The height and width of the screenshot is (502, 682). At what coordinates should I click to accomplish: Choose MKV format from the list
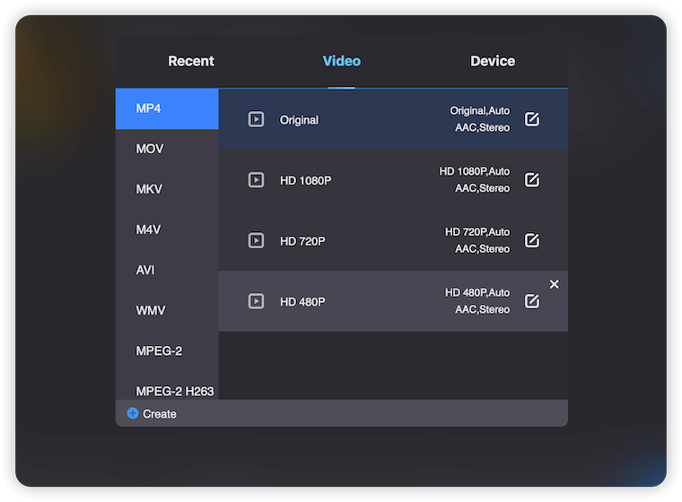pyautogui.click(x=149, y=189)
